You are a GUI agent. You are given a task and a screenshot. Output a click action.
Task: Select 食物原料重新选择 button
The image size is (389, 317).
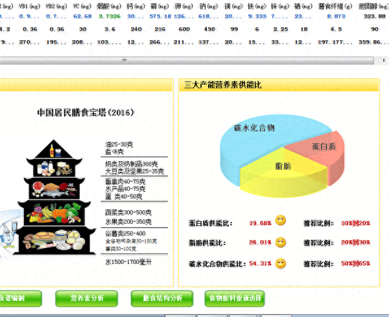235,298
